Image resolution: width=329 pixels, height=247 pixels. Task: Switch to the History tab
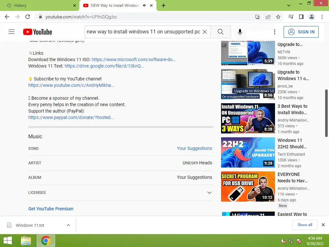pos(40,5)
